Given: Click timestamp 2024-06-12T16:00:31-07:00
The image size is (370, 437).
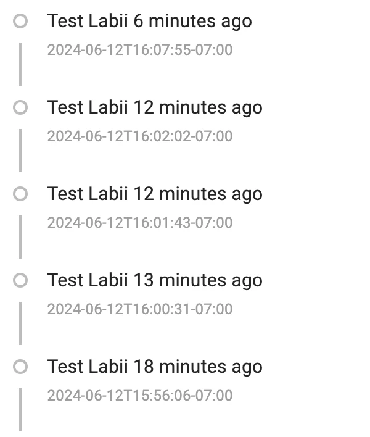Looking at the screenshot, I should click(140, 309).
